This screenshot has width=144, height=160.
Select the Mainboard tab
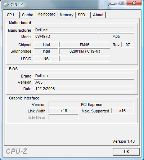[46, 14]
